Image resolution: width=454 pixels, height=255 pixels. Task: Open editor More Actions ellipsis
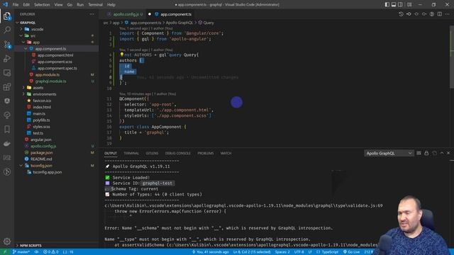448,14
